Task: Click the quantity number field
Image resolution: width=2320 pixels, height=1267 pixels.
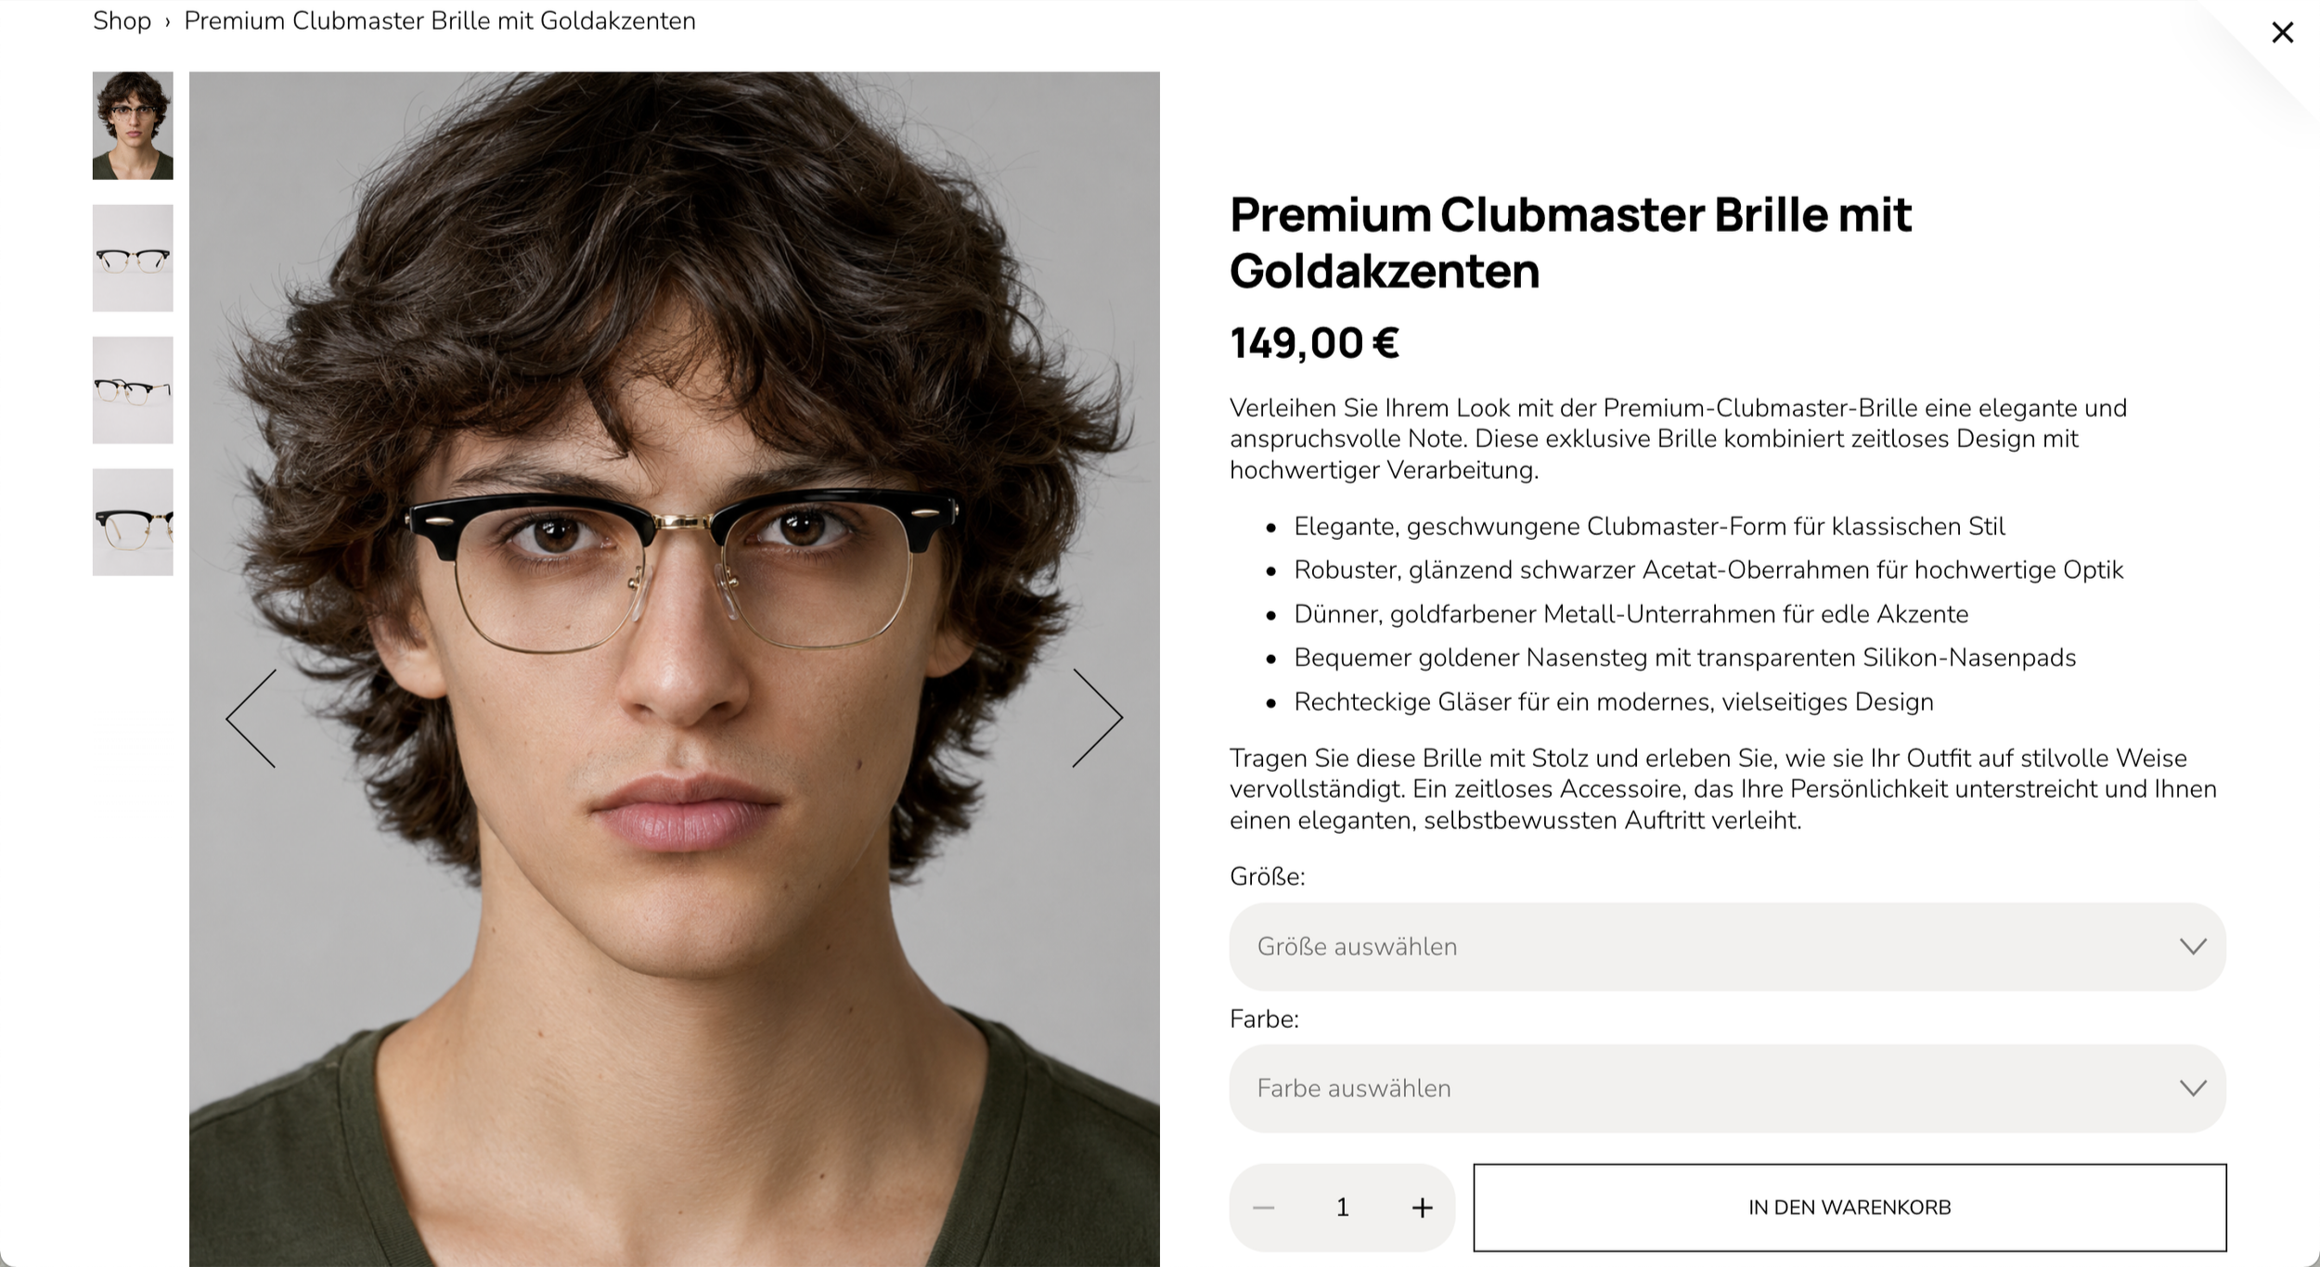Action: (1342, 1208)
